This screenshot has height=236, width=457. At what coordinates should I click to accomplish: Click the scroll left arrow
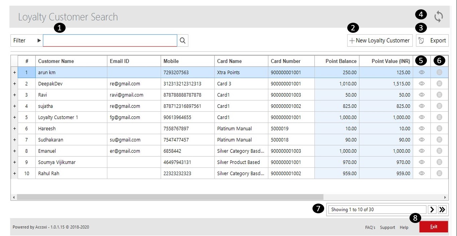click(13, 198)
